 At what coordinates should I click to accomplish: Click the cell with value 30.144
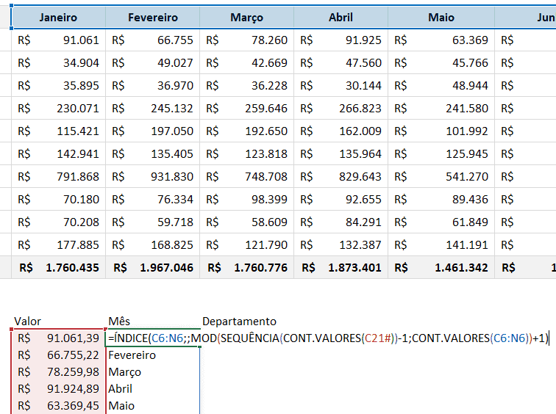pos(341,85)
